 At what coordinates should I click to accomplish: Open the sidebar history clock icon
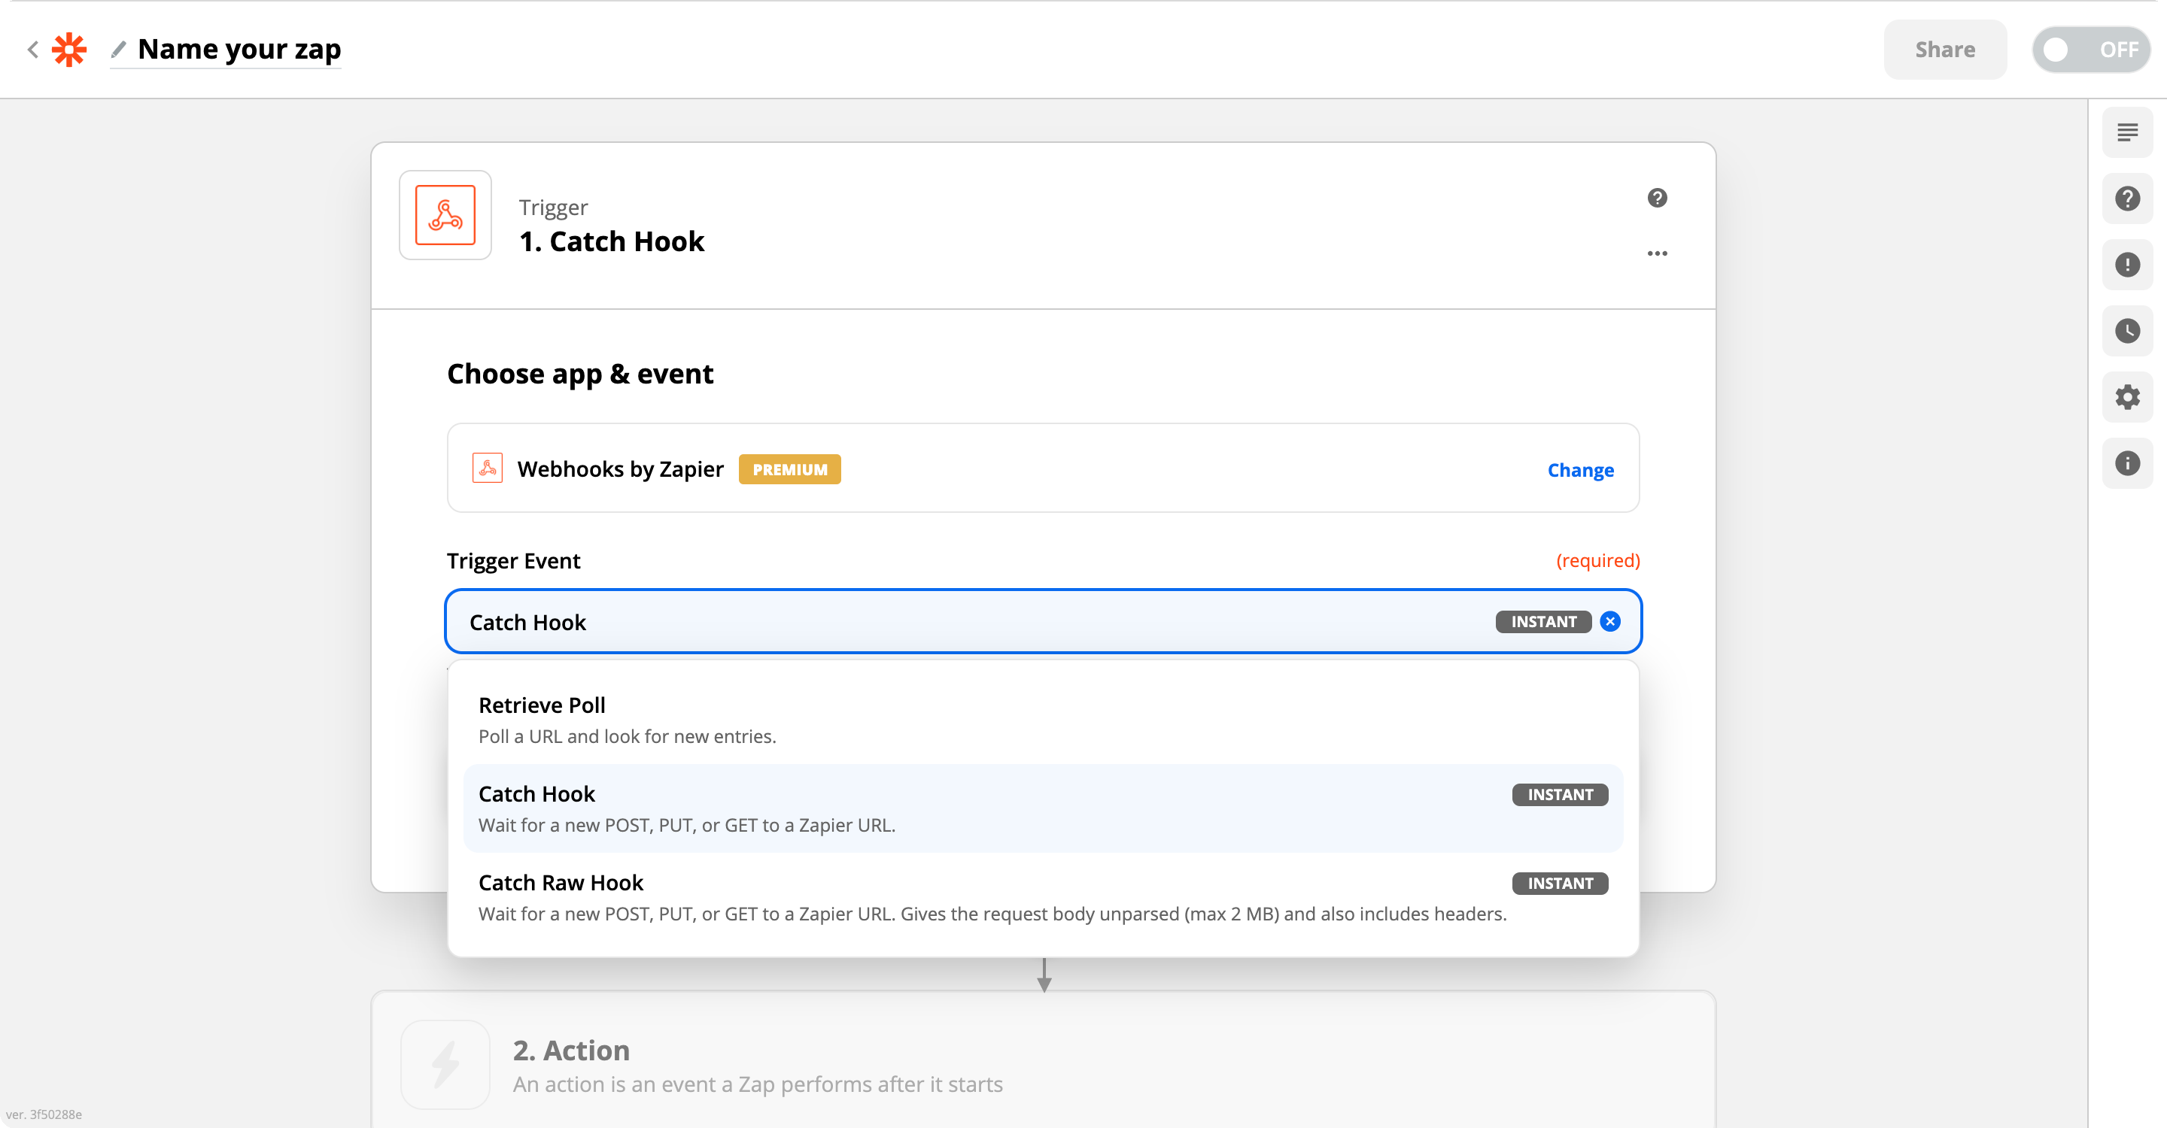pyautogui.click(x=2126, y=330)
